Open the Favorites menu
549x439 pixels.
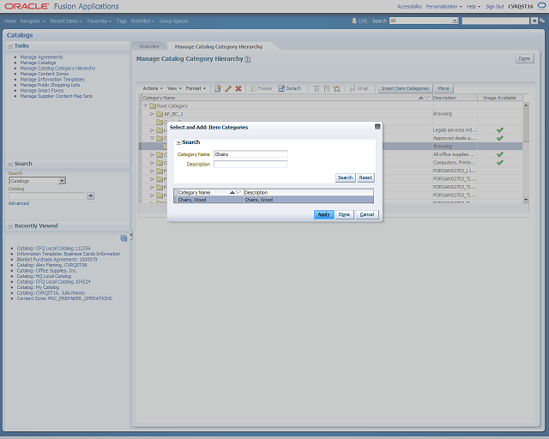100,21
